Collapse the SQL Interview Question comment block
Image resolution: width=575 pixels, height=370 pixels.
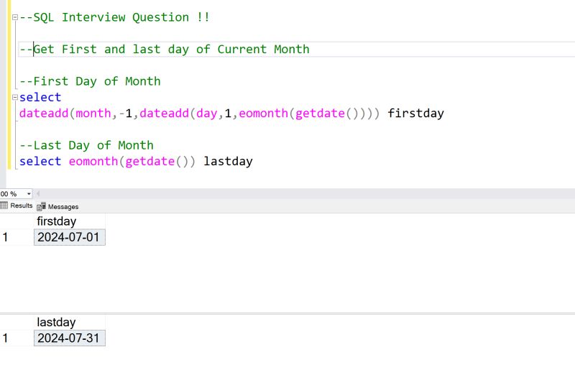click(x=14, y=17)
